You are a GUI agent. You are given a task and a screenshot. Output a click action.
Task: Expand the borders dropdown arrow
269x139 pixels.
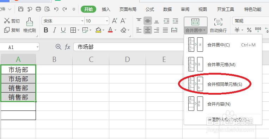[x=78, y=31]
